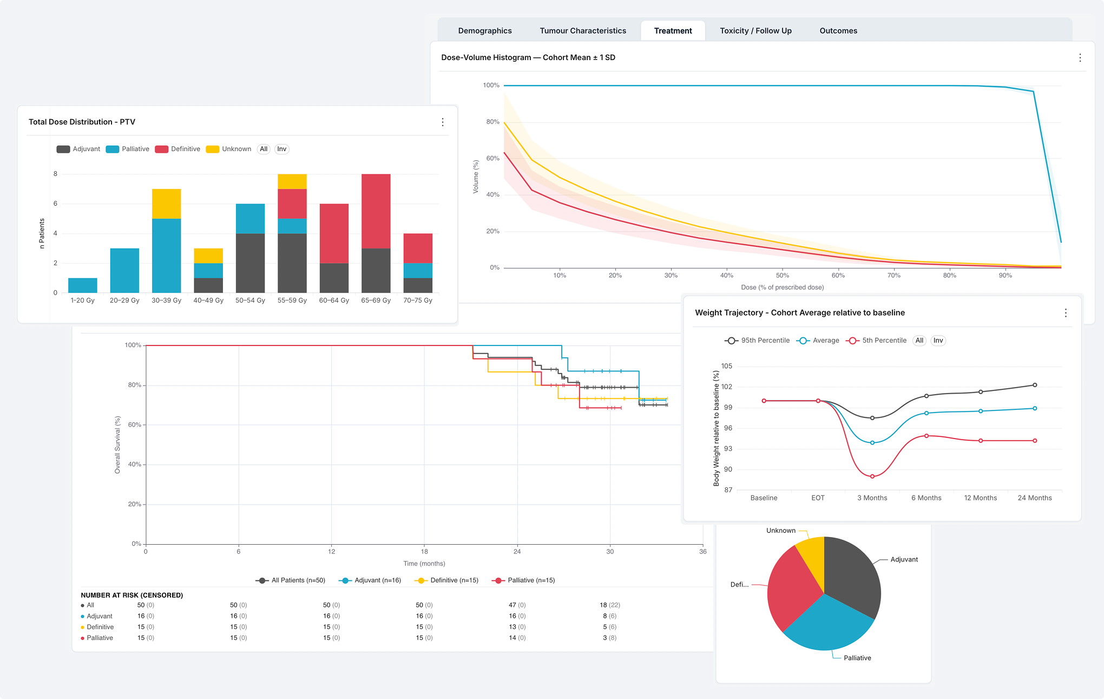Toggle Unknown series in dose distribution legend
The height and width of the screenshot is (699, 1104).
coord(229,149)
